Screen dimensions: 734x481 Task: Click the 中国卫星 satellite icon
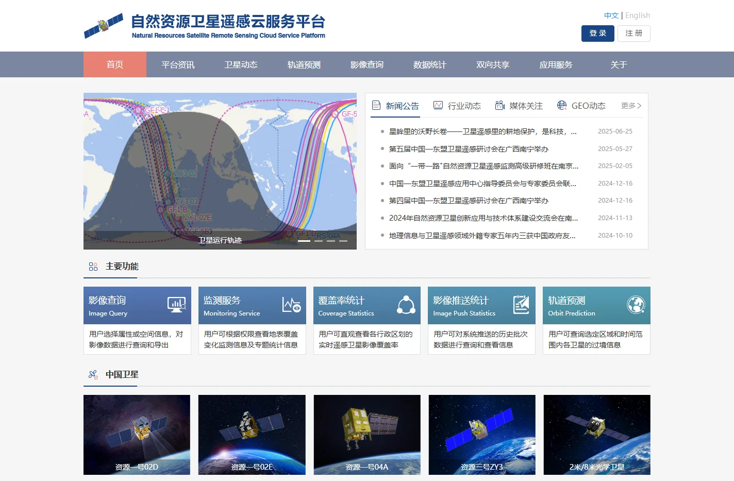(x=93, y=375)
